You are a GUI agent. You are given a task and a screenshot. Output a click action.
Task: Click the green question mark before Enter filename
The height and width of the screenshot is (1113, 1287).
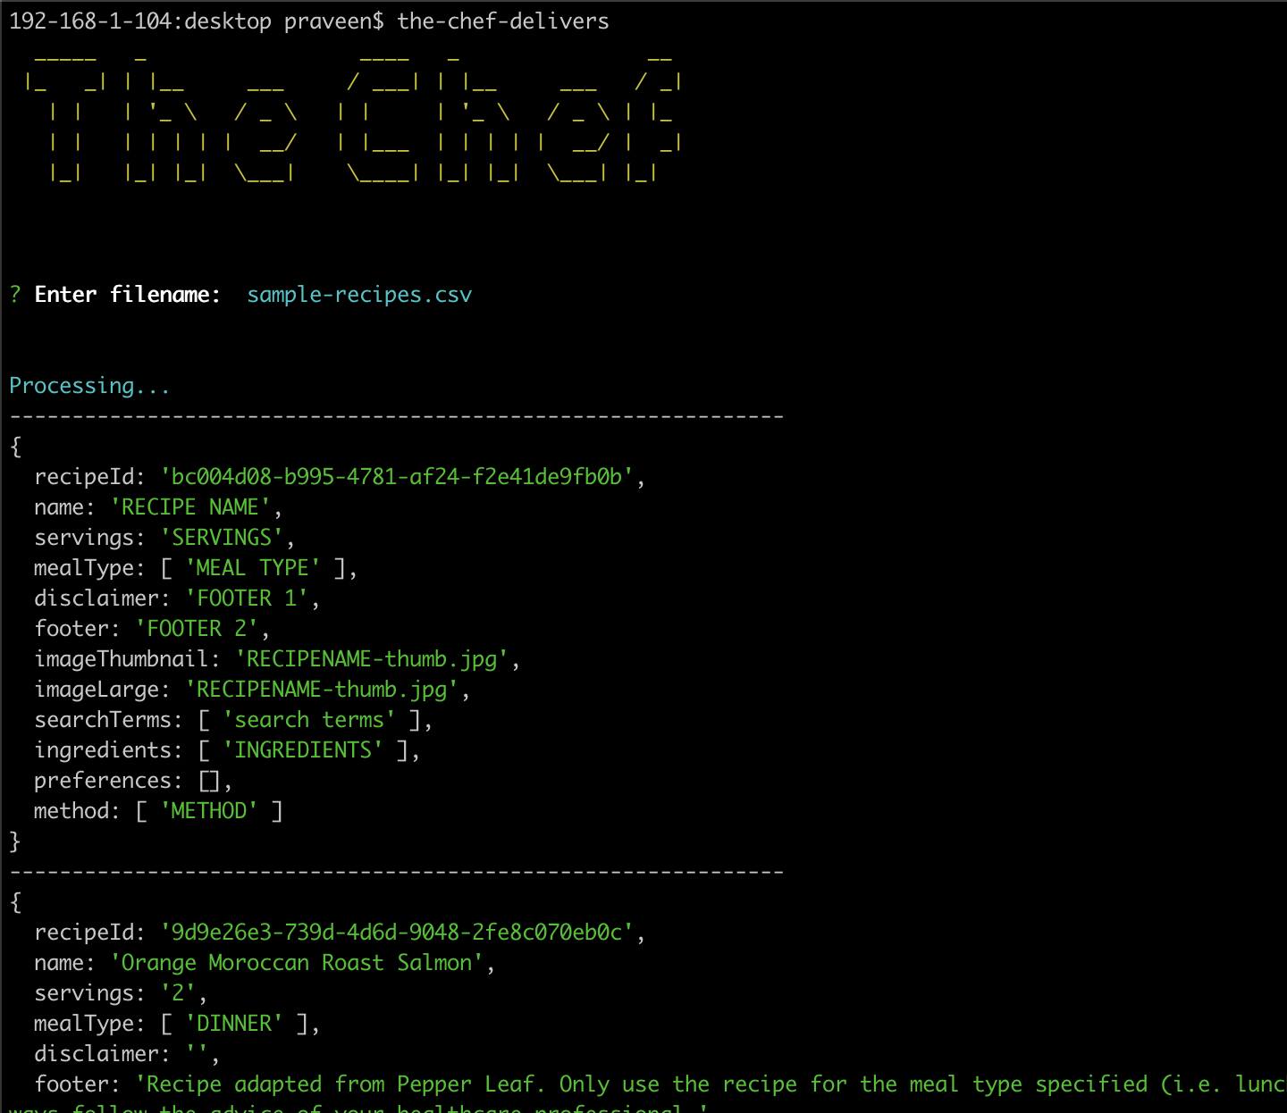[15, 295]
